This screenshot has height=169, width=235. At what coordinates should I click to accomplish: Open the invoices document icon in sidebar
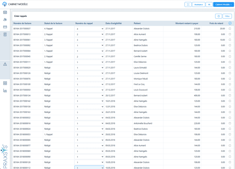(5, 34)
